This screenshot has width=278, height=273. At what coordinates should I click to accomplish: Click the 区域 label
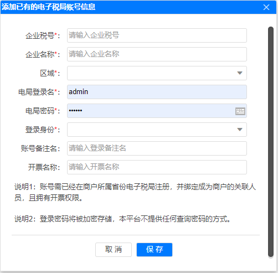pyautogui.click(x=50, y=73)
